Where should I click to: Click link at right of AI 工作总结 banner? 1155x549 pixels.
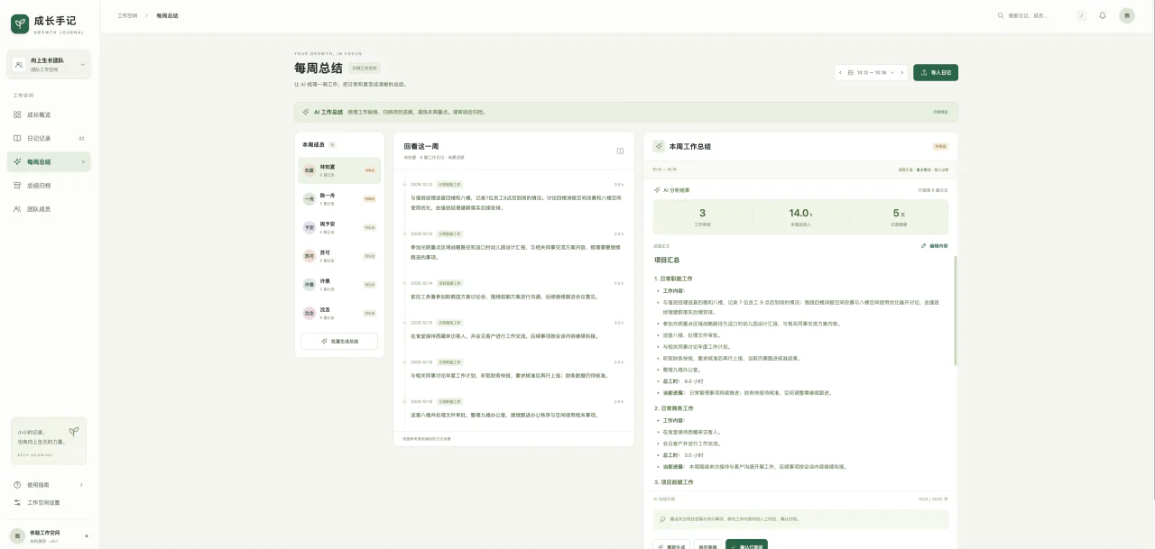pyautogui.click(x=940, y=112)
